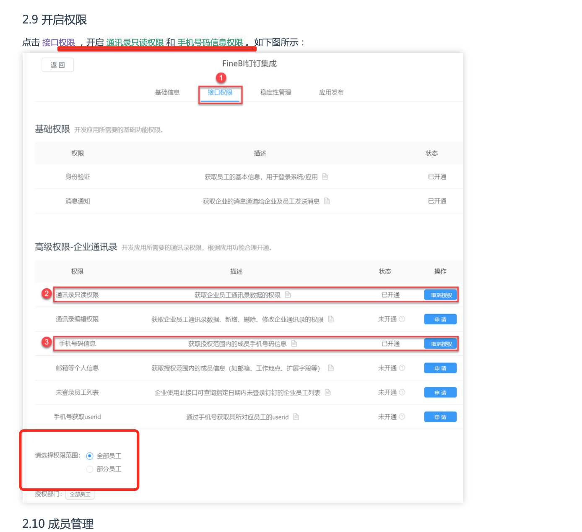Viewport: 582px width, 532px height.
Task: Click 申请 for 未登录员工列表
Action: click(440, 392)
